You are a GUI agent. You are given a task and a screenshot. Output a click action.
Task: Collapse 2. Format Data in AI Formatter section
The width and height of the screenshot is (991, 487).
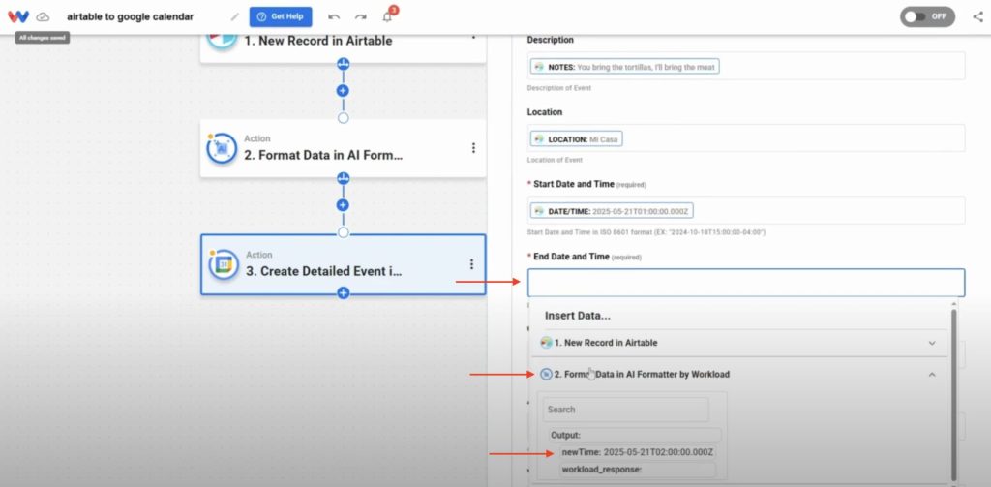point(738,375)
